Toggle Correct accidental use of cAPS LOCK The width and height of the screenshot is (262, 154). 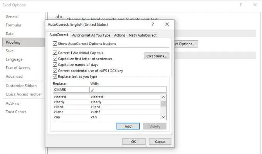tap(55, 70)
